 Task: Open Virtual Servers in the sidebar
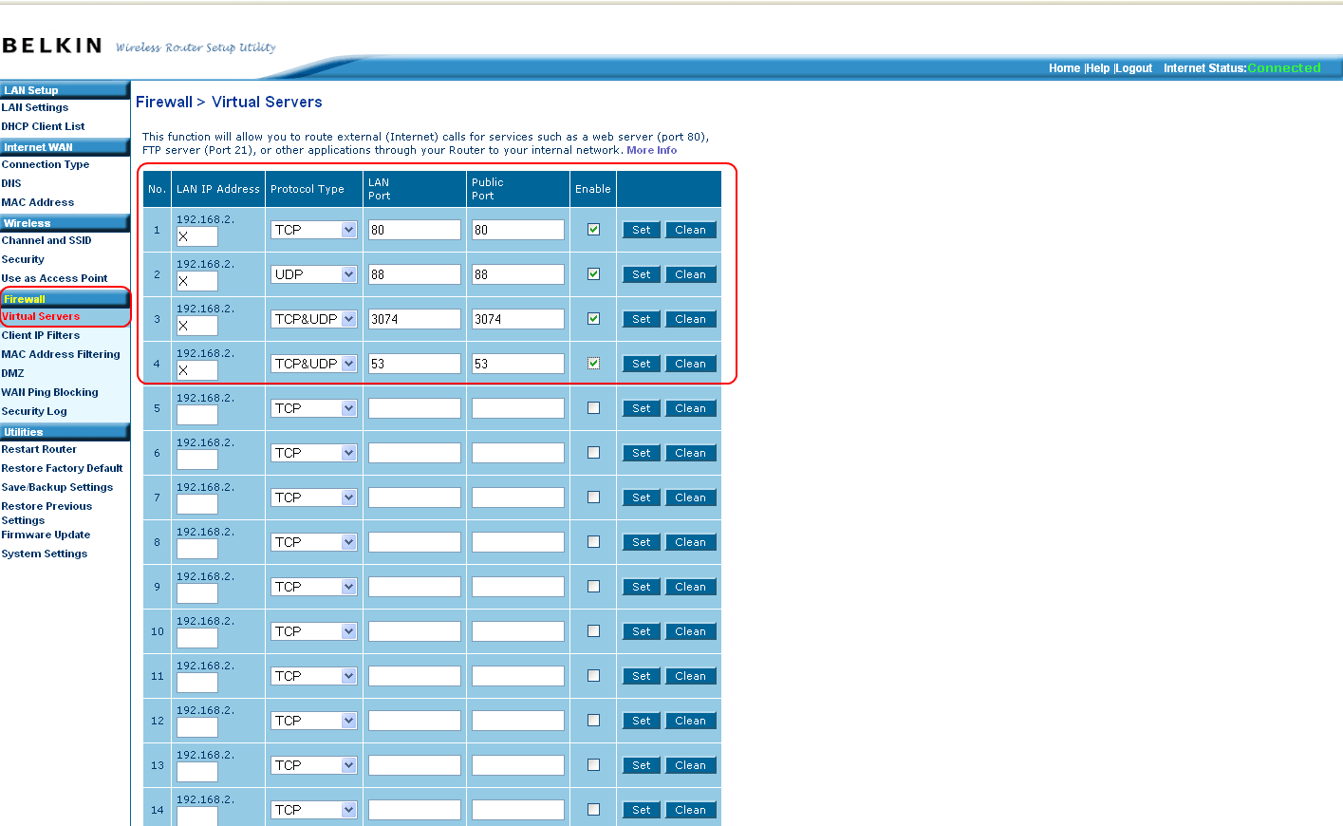41,316
